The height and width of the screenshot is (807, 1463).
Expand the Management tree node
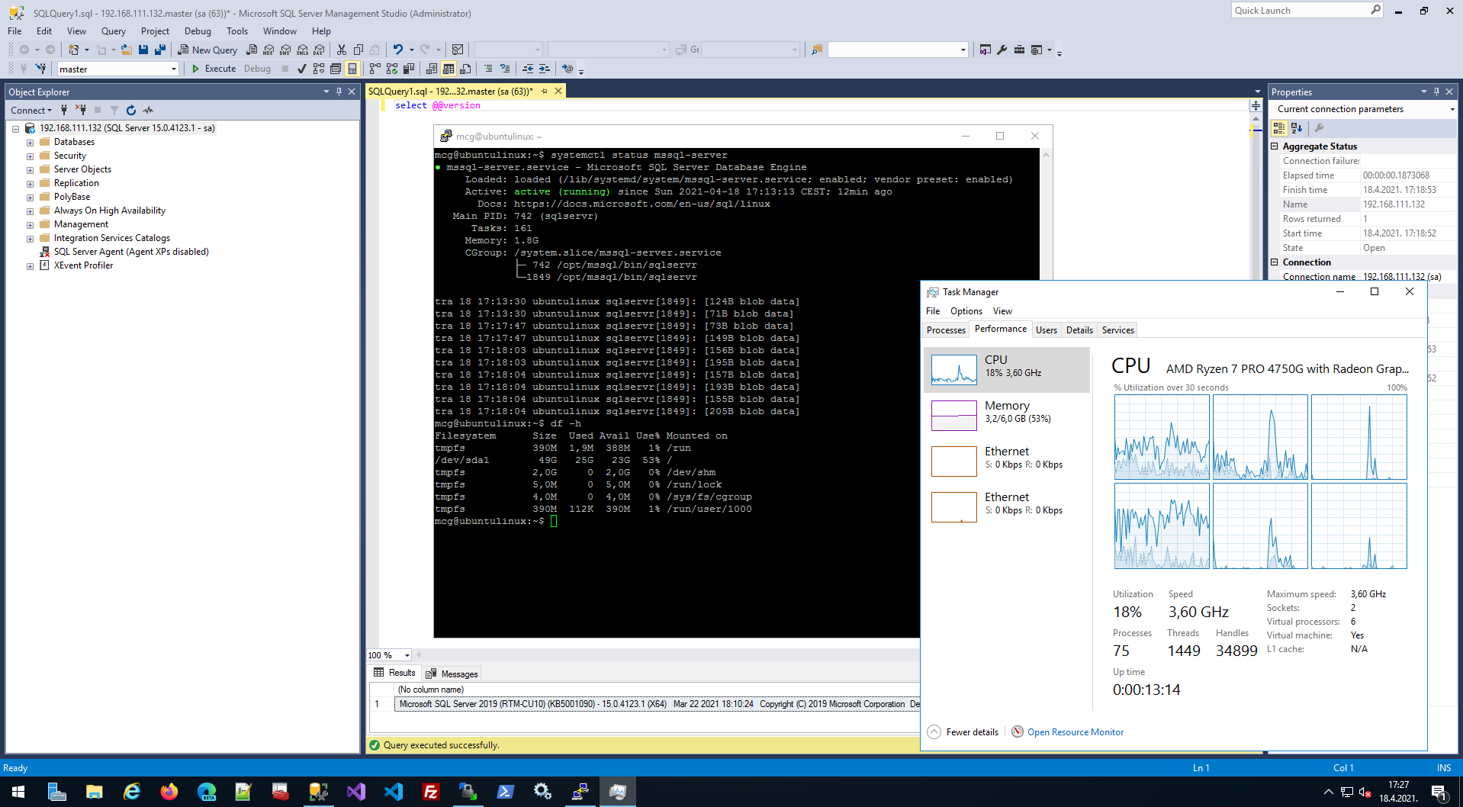pyautogui.click(x=30, y=225)
